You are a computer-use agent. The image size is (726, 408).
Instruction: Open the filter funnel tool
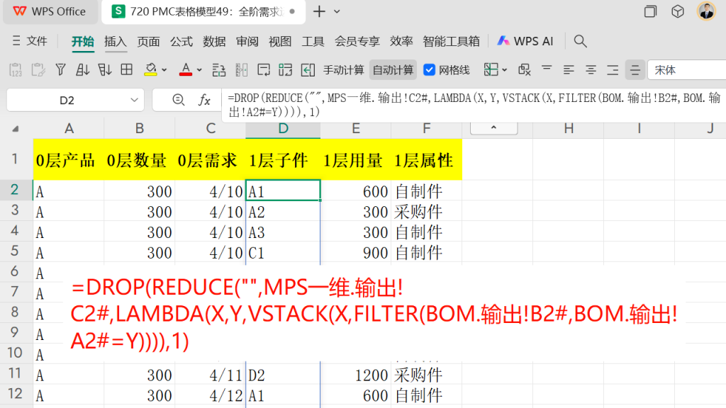click(x=60, y=70)
